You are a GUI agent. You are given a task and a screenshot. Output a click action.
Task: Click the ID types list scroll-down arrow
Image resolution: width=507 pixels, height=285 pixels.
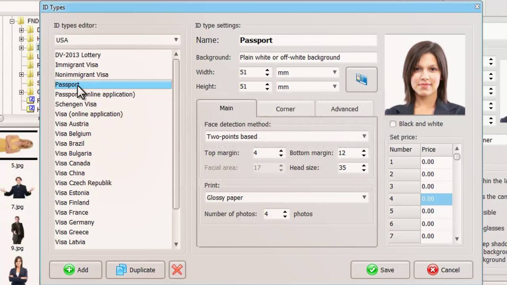tap(176, 244)
